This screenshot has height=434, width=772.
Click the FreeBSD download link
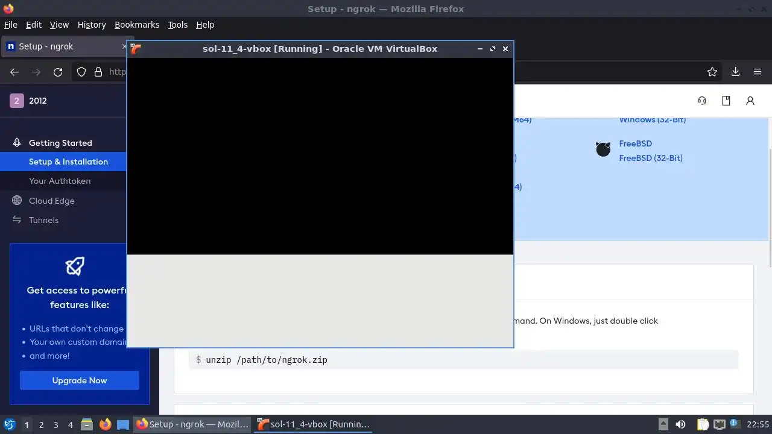(x=635, y=143)
